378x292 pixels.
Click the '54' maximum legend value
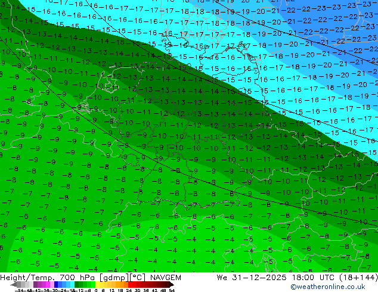(x=172, y=291)
